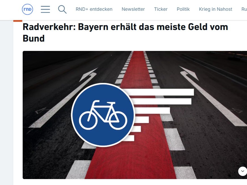Click the RND logo to go home
This screenshot has width=247, height=185.
pyautogui.click(x=27, y=9)
